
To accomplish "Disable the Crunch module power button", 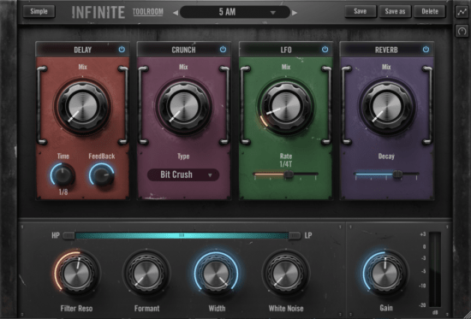I will (x=223, y=50).
